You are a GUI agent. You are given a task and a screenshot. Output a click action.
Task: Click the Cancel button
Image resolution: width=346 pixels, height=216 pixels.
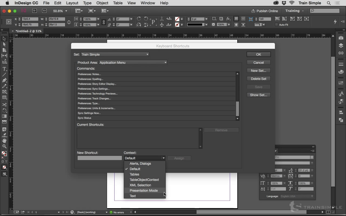pyautogui.click(x=259, y=62)
